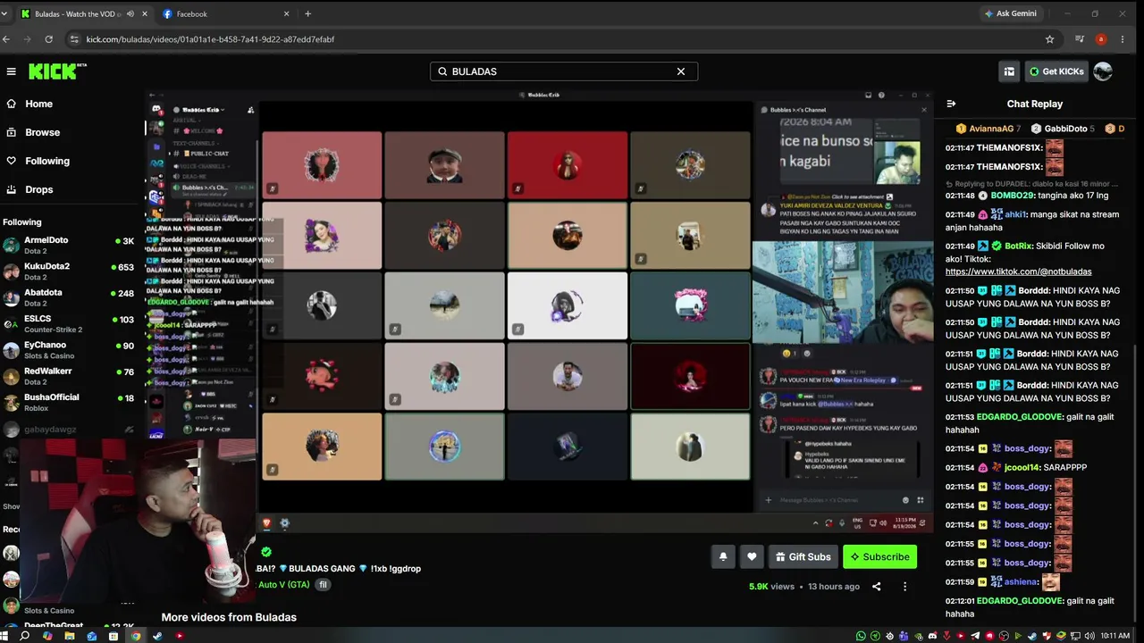This screenshot has height=643, width=1144.
Task: Click the Get KICKs button
Action: [x=1056, y=71]
